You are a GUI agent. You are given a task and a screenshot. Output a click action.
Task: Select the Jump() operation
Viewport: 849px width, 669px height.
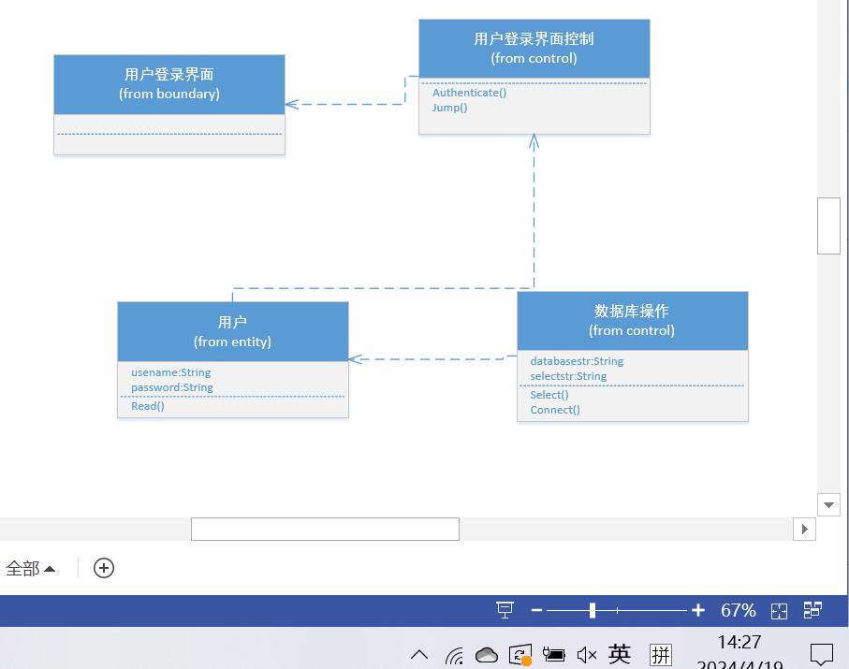[450, 108]
